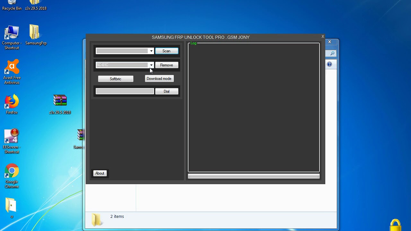This screenshot has width=411, height=231.
Task: Click the Softbric button
Action: pyautogui.click(x=116, y=79)
